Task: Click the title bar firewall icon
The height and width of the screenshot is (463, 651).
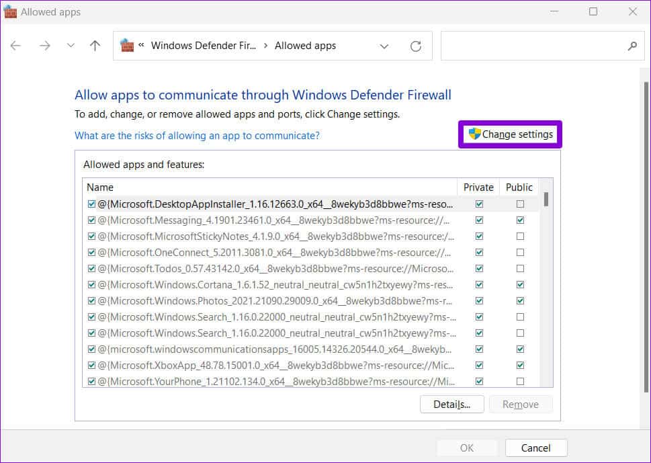Action: pyautogui.click(x=10, y=12)
